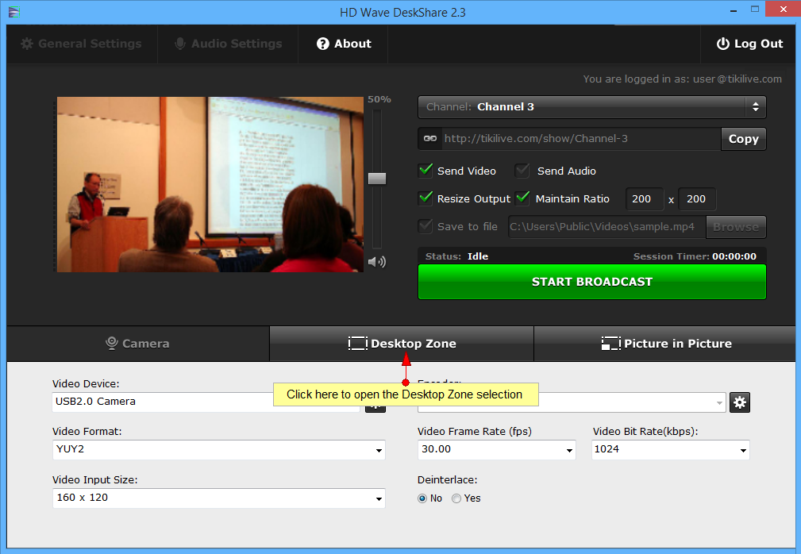The width and height of the screenshot is (801, 554).
Task: Open the General Settings menu
Action: [x=81, y=44]
